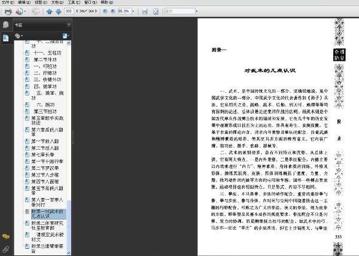The width and height of the screenshot is (359, 256).
Task: Open the bookmarks options gear menu
Action: click(19, 36)
